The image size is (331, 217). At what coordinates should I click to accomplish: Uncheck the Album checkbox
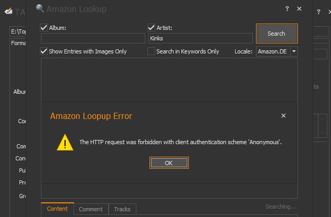click(45, 27)
